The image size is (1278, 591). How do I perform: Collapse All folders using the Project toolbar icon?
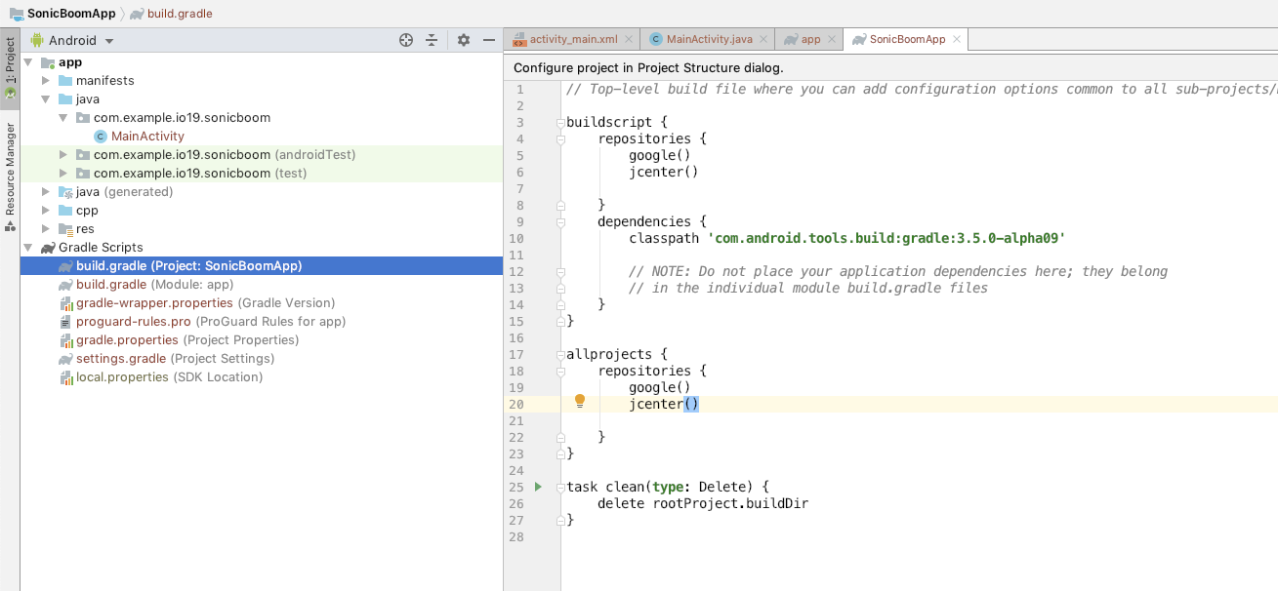432,40
